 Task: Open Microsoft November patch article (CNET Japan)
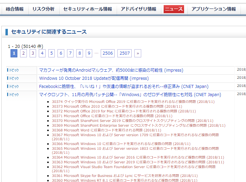point(130,95)
